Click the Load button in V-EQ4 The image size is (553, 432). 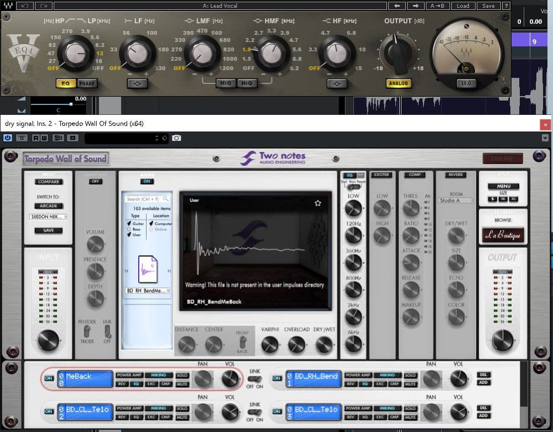[x=463, y=6]
